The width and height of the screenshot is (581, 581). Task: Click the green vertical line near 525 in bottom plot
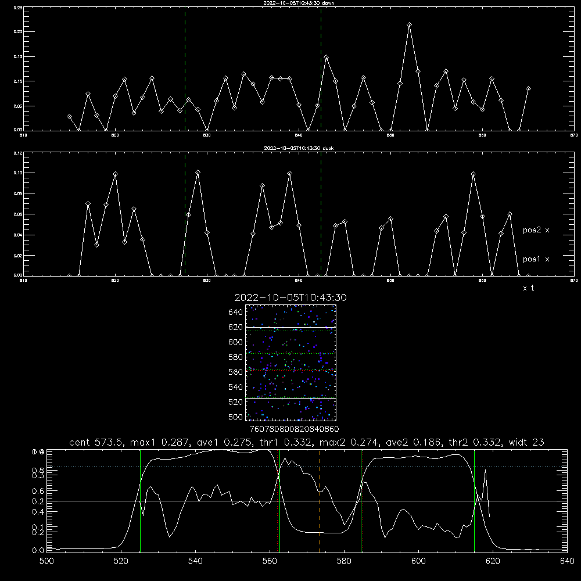(140, 500)
